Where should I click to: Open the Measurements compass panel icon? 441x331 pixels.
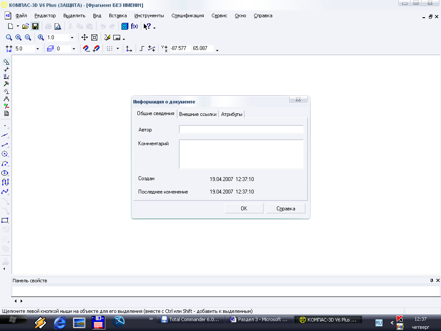click(x=6, y=99)
